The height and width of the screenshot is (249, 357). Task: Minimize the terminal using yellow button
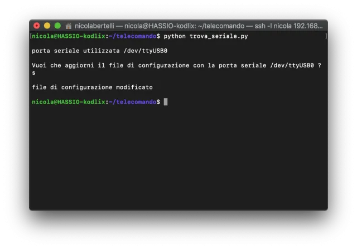coord(47,26)
